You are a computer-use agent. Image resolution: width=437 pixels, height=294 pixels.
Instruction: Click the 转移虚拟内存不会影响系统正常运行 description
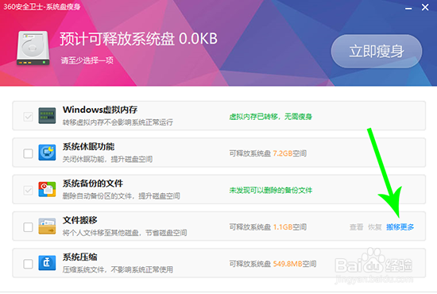118,122
